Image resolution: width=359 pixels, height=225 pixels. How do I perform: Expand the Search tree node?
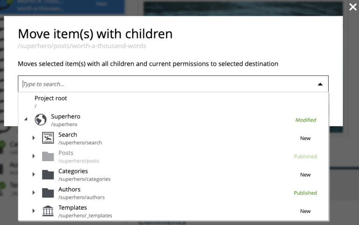(34, 138)
